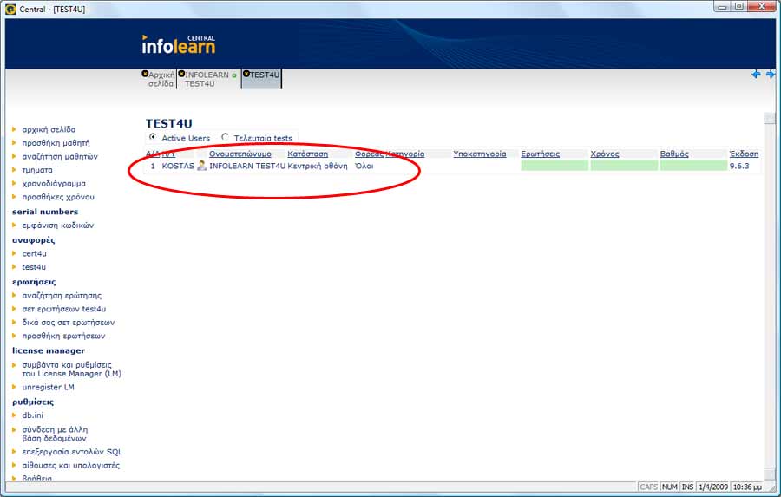Viewport: 781px width, 497px height.
Task: Click the CAPS indicator in the status bar
Action: point(648,487)
